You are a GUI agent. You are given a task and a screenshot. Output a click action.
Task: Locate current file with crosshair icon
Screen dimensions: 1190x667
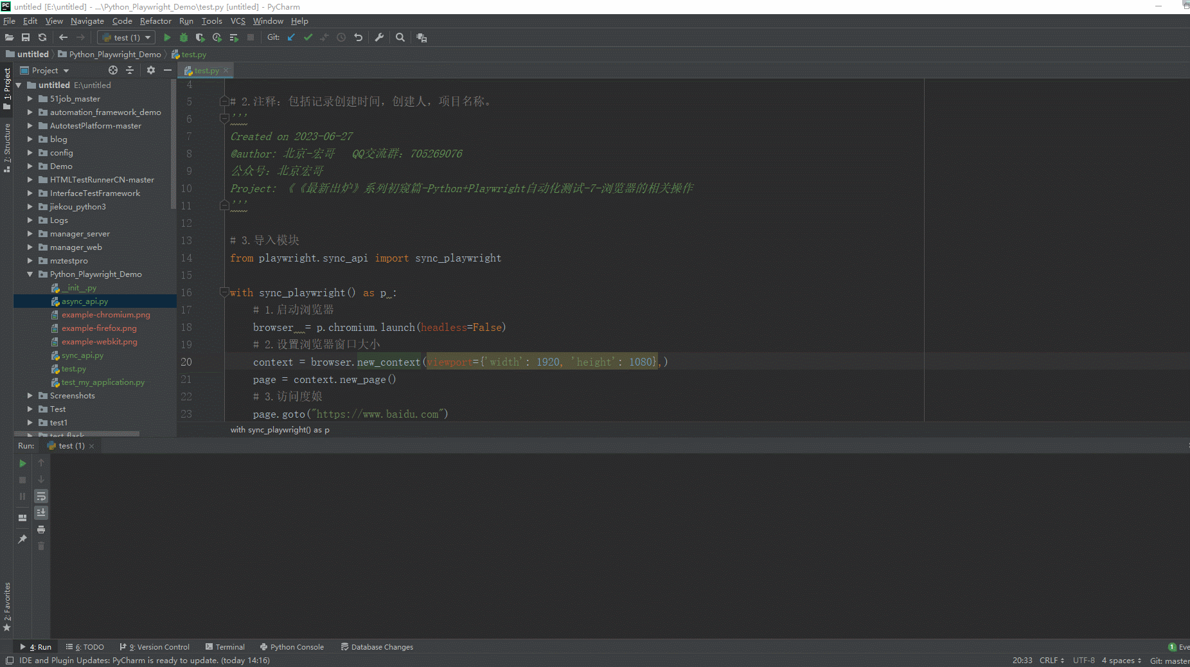point(113,70)
